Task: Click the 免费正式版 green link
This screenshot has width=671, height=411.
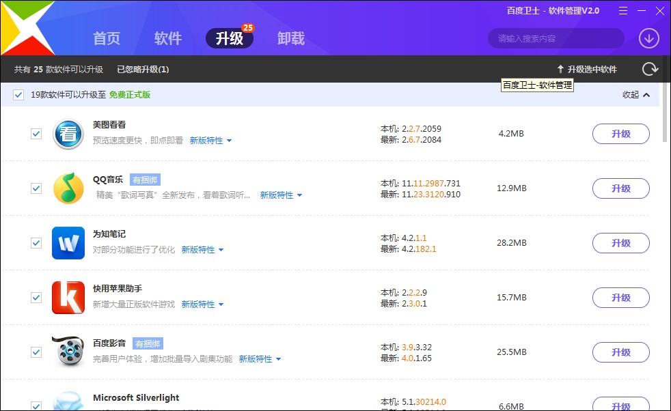Action: 130,94
